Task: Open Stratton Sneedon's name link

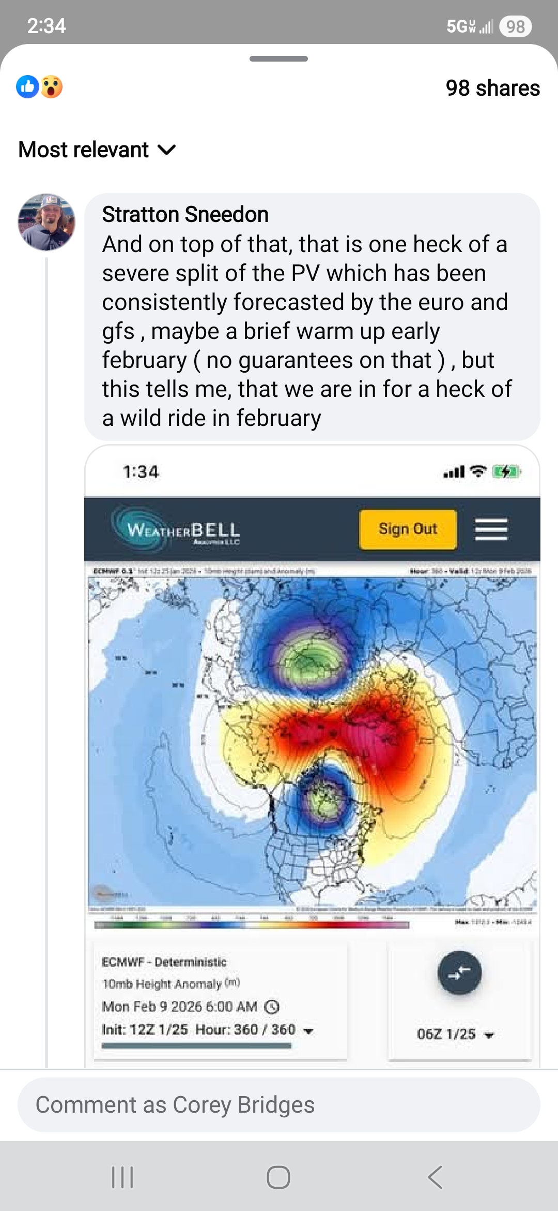Action: click(185, 214)
